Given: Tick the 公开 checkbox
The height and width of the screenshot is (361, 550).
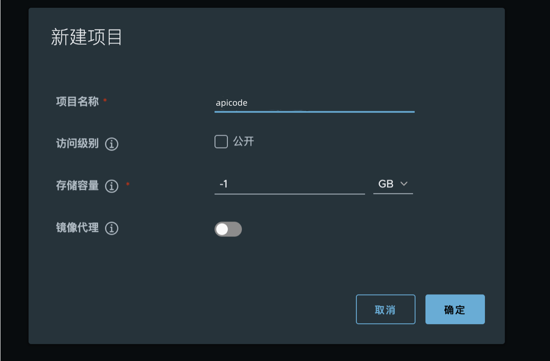Looking at the screenshot, I should tap(221, 142).
